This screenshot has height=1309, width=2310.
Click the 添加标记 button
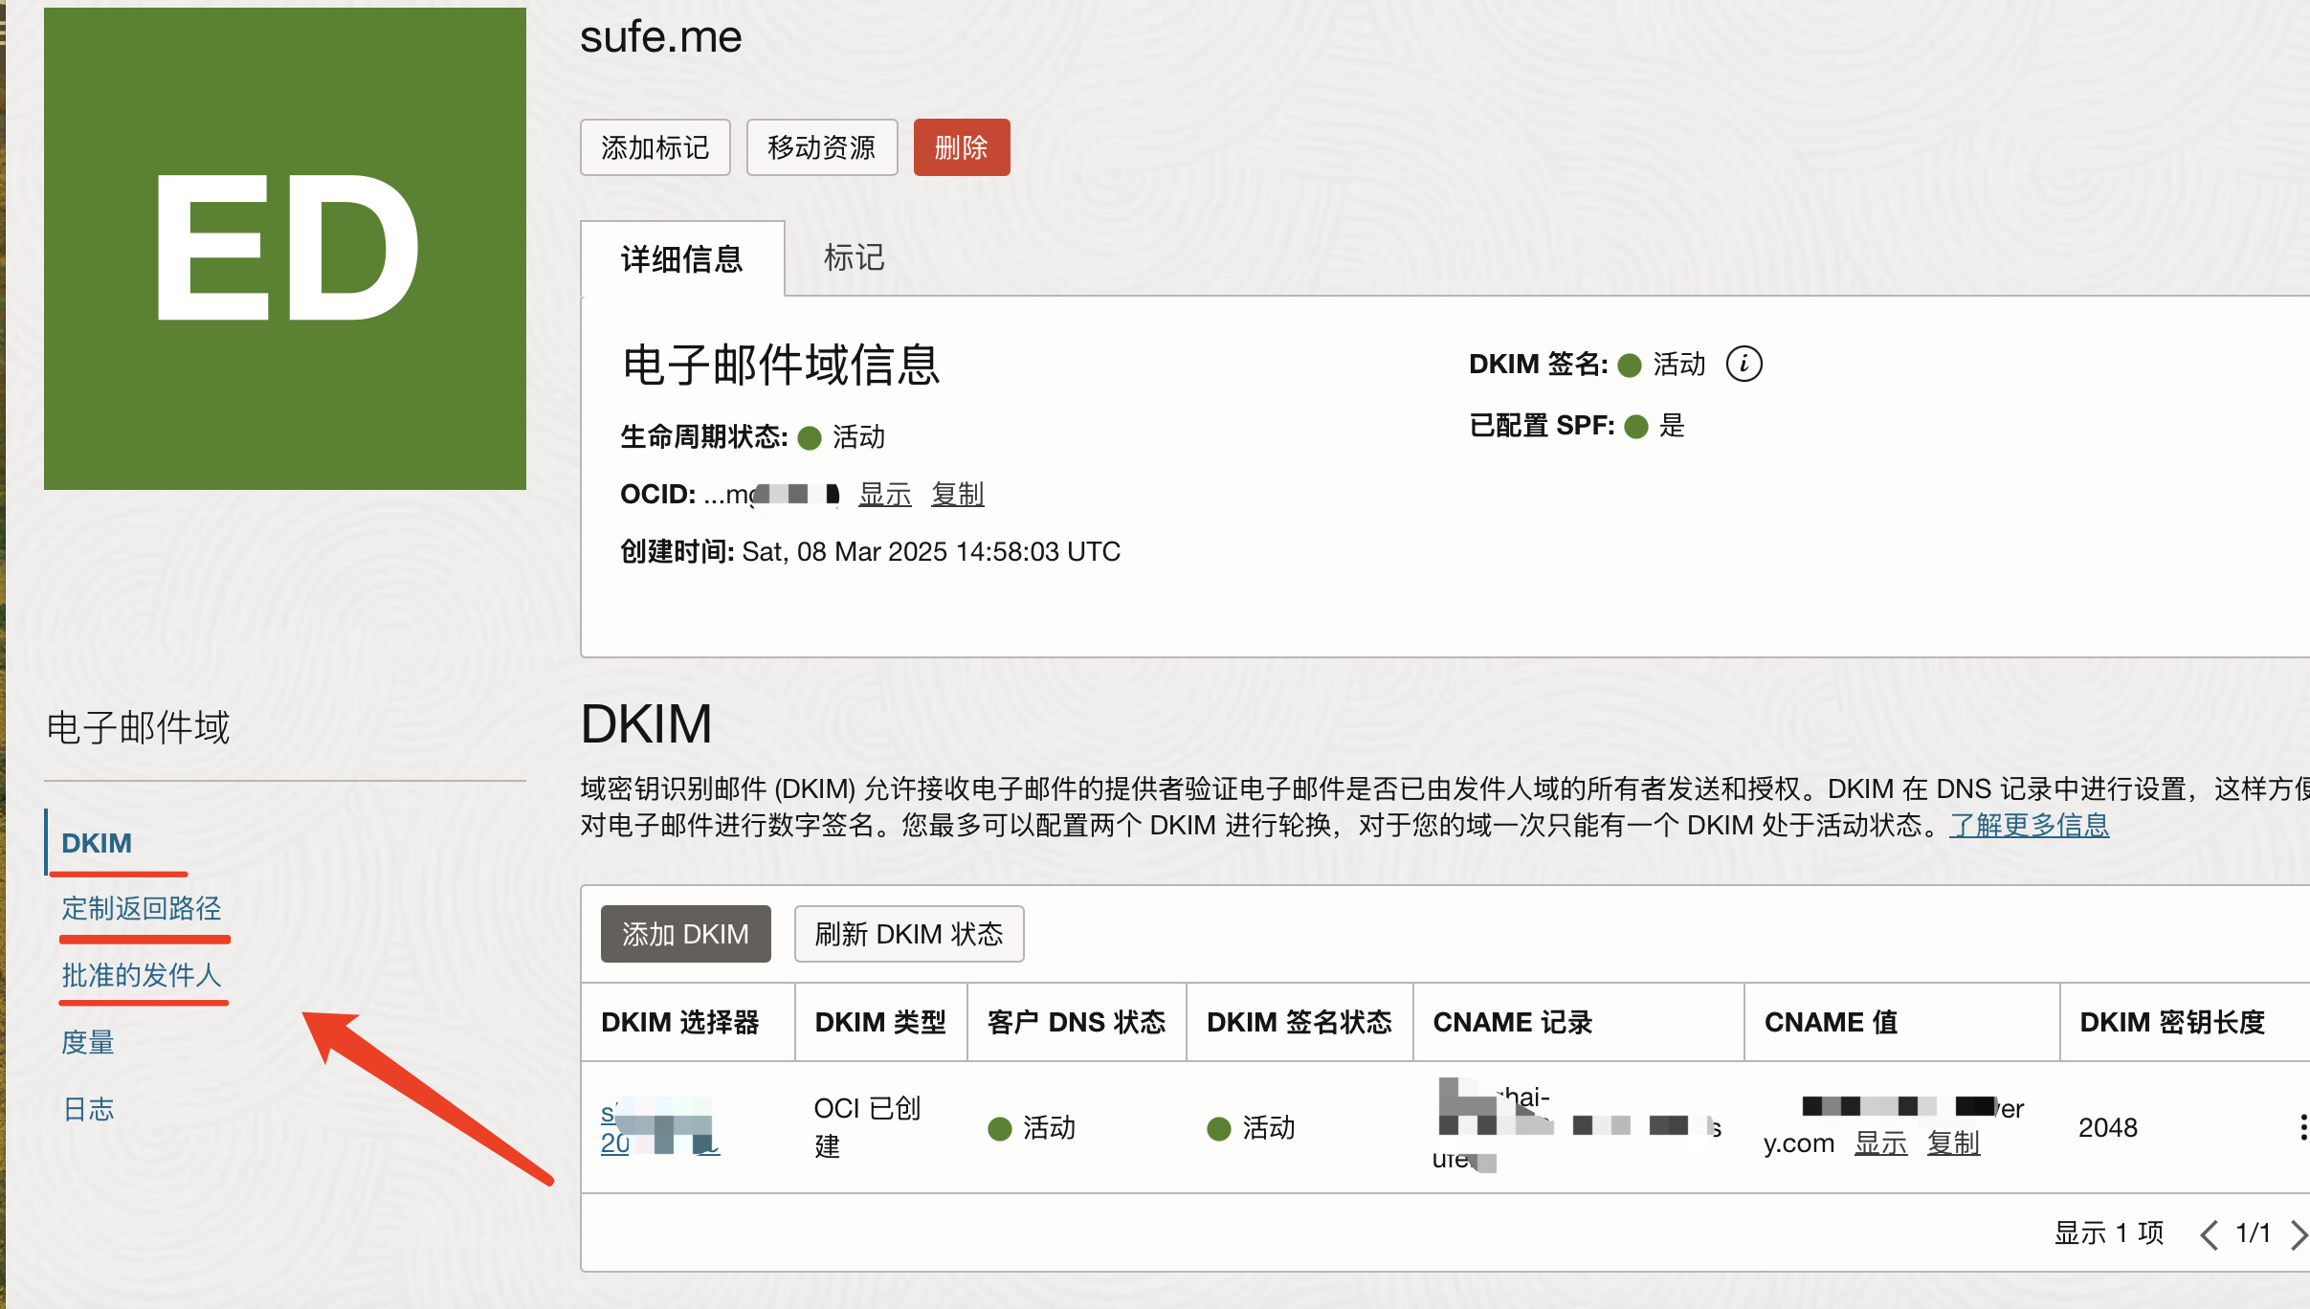pyautogui.click(x=655, y=147)
